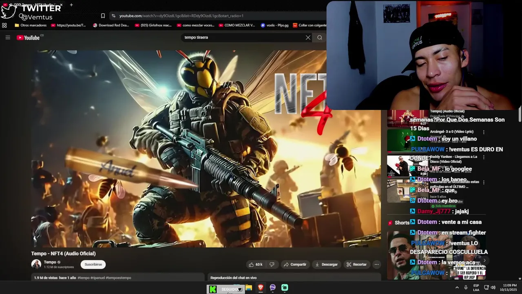Viewport: 522px width, 294px height.
Task: Click the bookmark icon beside address bar
Action: [x=103, y=16]
